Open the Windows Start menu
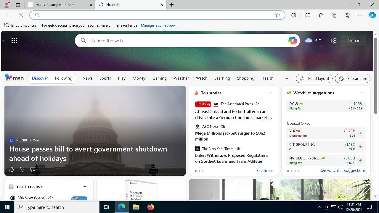 click(x=7, y=207)
